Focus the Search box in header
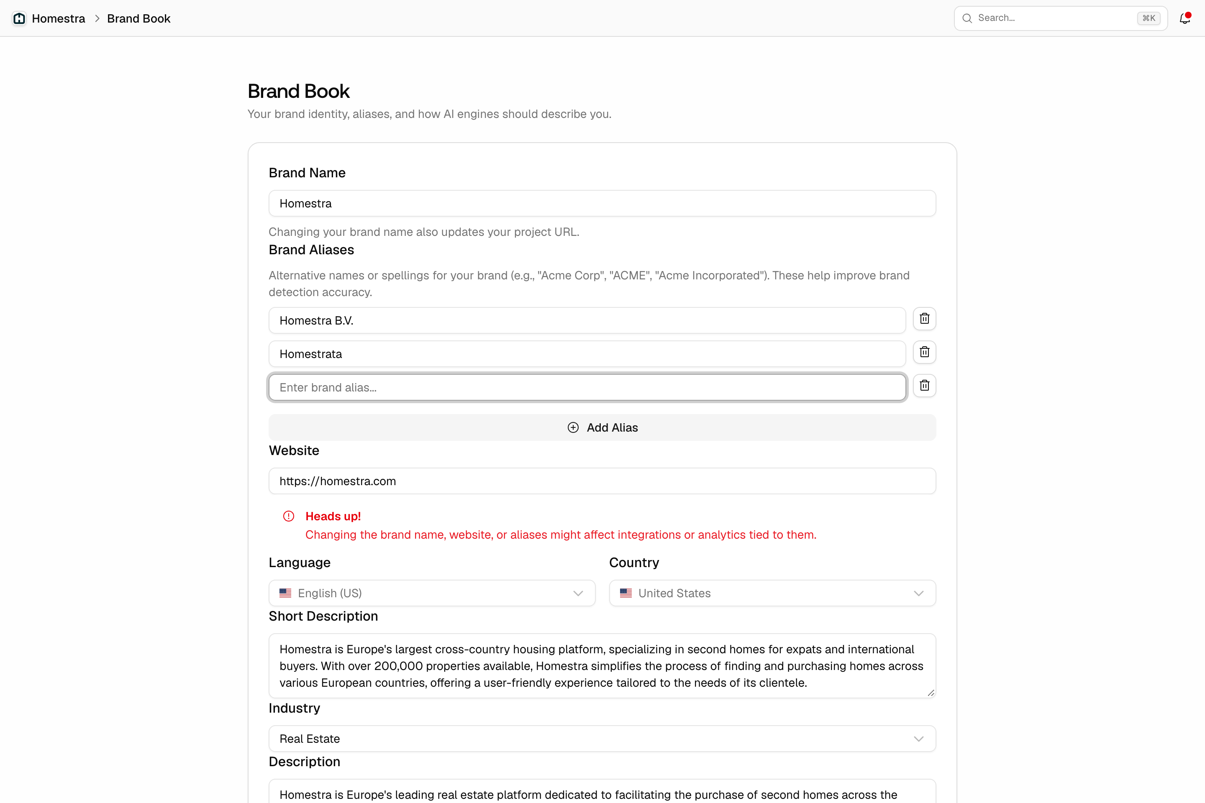The height and width of the screenshot is (803, 1205). [x=1061, y=18]
